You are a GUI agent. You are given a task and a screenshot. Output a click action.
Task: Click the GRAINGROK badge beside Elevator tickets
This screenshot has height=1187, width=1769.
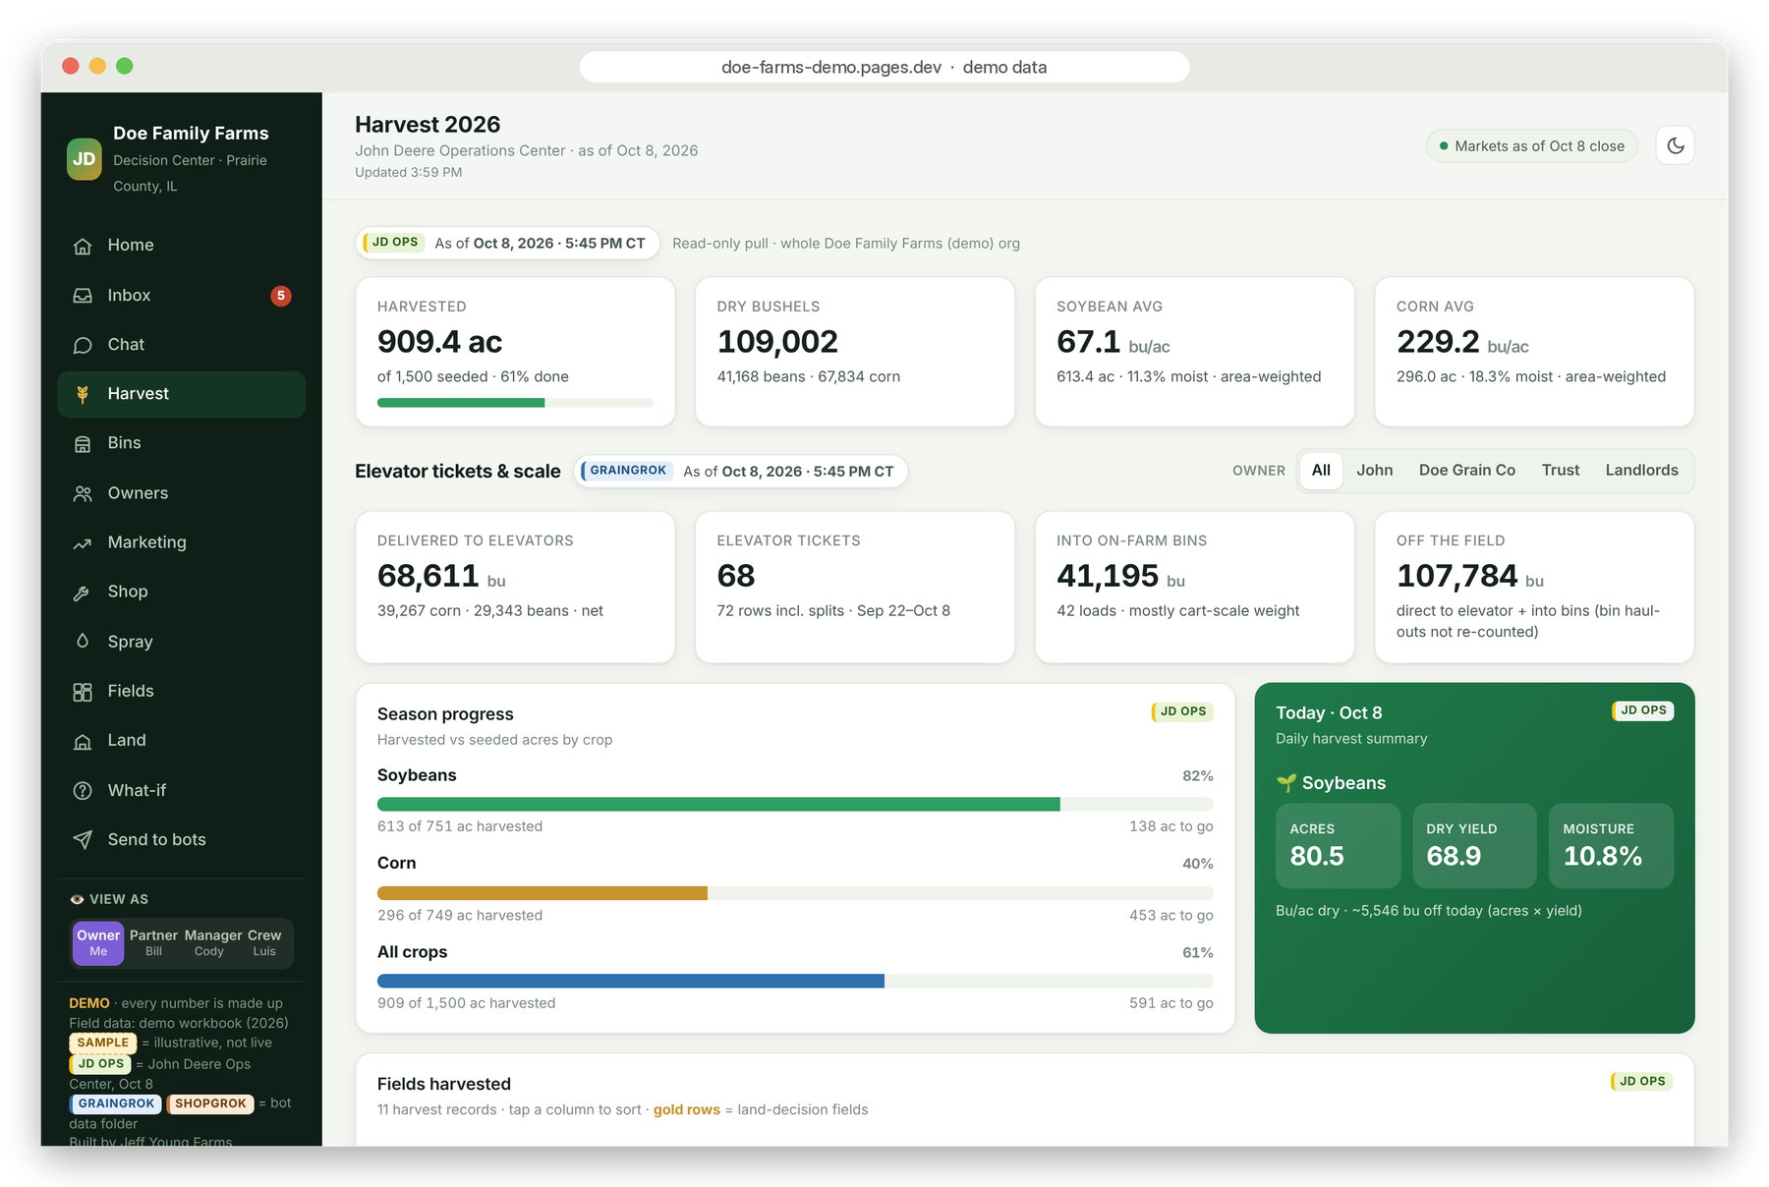[x=626, y=471]
